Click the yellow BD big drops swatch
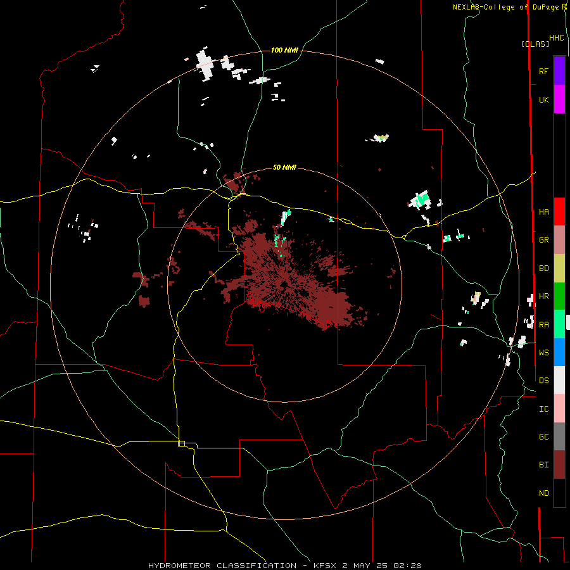This screenshot has width=570, height=570. [x=559, y=269]
